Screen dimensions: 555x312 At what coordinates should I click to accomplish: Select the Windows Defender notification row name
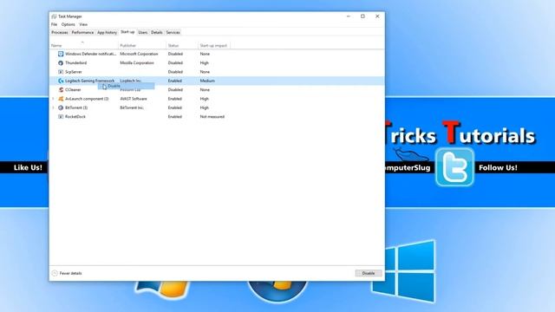(x=90, y=54)
